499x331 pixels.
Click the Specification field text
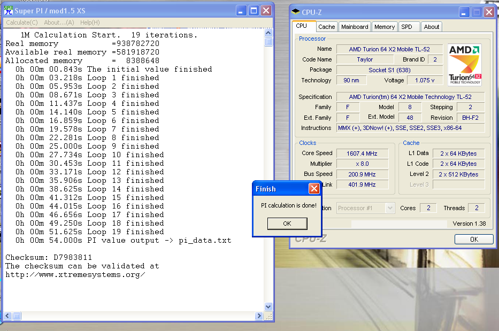point(411,97)
